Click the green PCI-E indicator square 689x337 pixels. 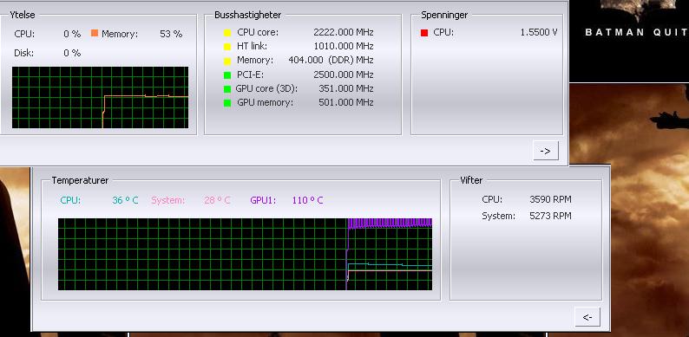[227, 75]
